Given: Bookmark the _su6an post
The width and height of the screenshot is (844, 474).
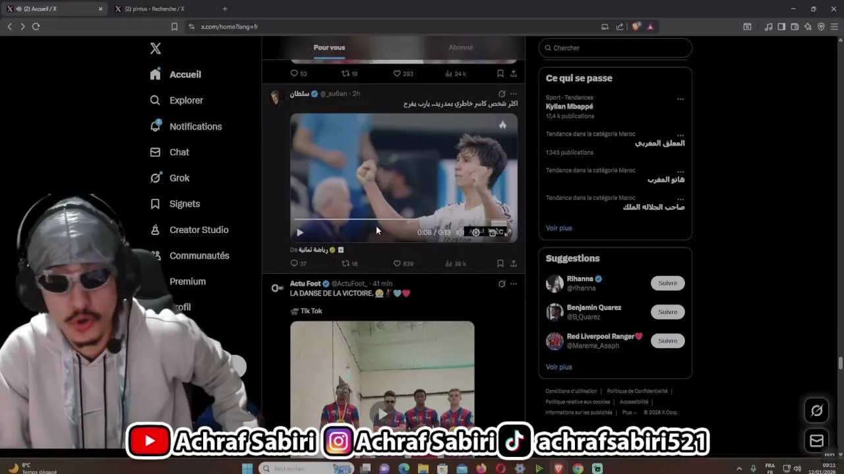Looking at the screenshot, I should 500,263.
